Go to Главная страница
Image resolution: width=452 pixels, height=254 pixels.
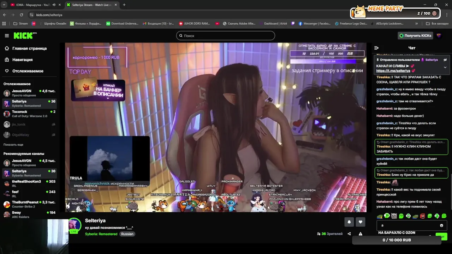click(x=26, y=48)
